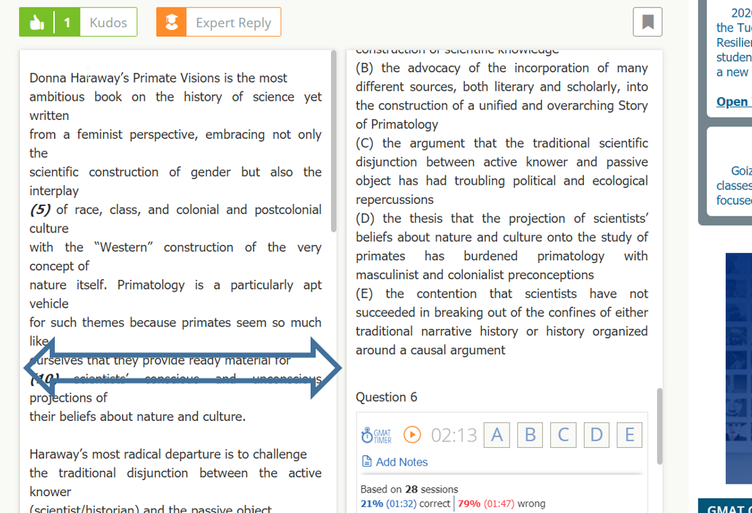Click the 02:13 timer display
This screenshot has width=752, height=513.
pos(454,436)
